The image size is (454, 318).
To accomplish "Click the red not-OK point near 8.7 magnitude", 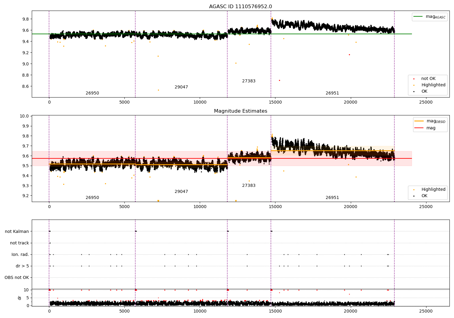I will point(279,80).
